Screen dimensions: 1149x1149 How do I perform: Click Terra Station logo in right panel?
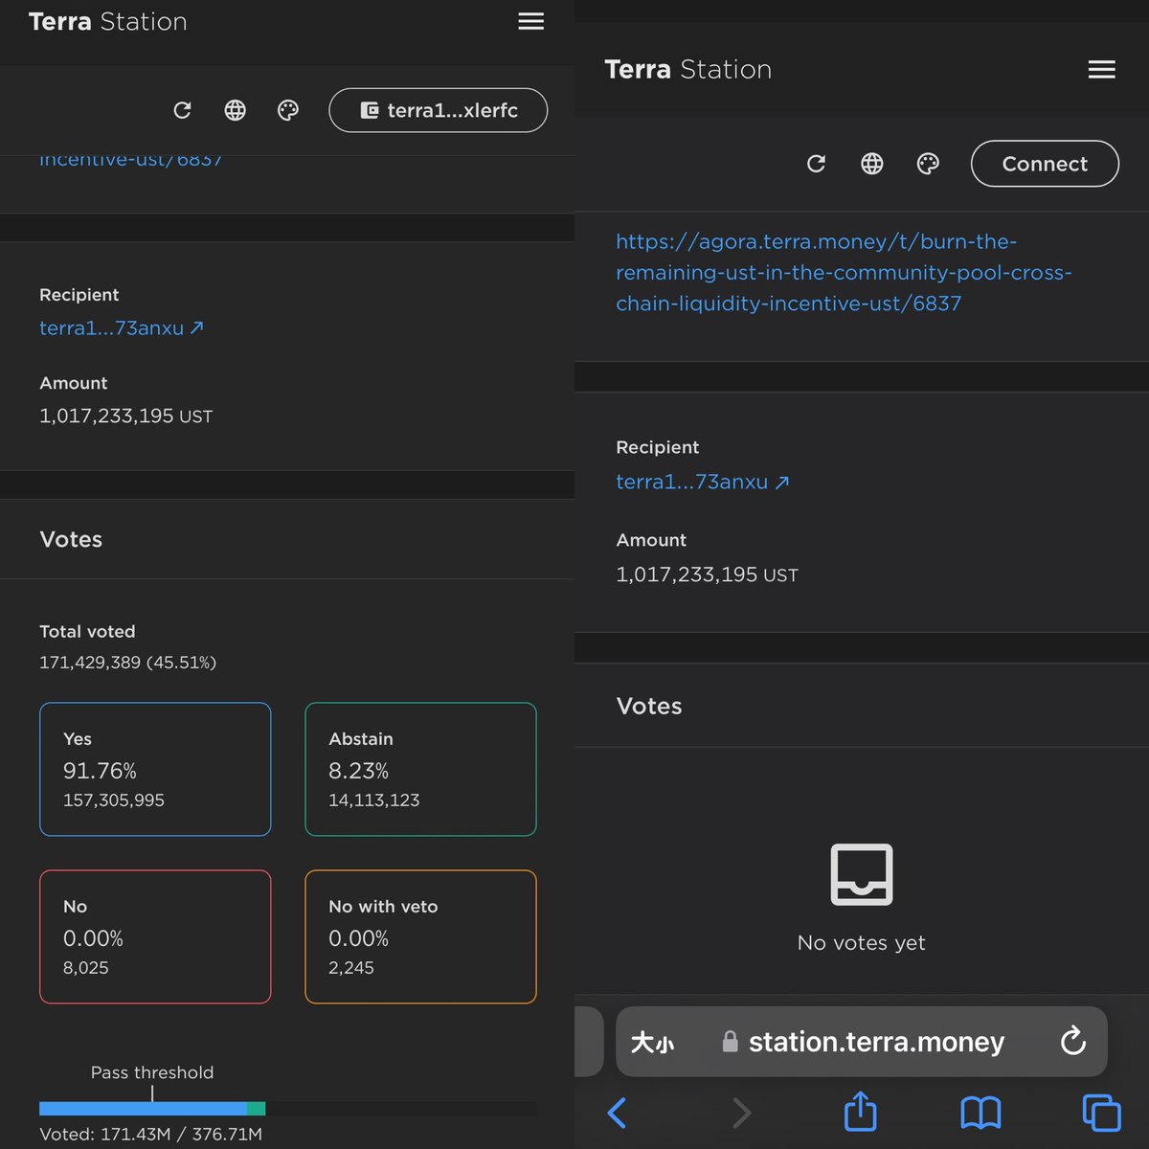[687, 69]
